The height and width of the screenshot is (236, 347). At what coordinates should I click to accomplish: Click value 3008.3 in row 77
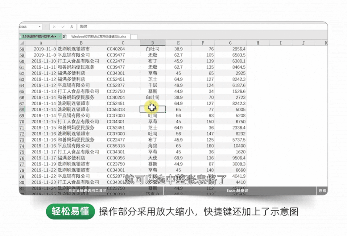click(239, 164)
